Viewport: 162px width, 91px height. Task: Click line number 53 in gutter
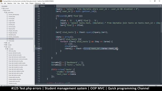[39, 32]
